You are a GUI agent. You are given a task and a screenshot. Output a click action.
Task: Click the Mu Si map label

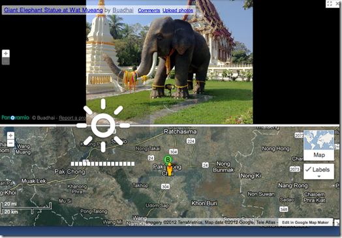pyautogui.click(x=65, y=201)
